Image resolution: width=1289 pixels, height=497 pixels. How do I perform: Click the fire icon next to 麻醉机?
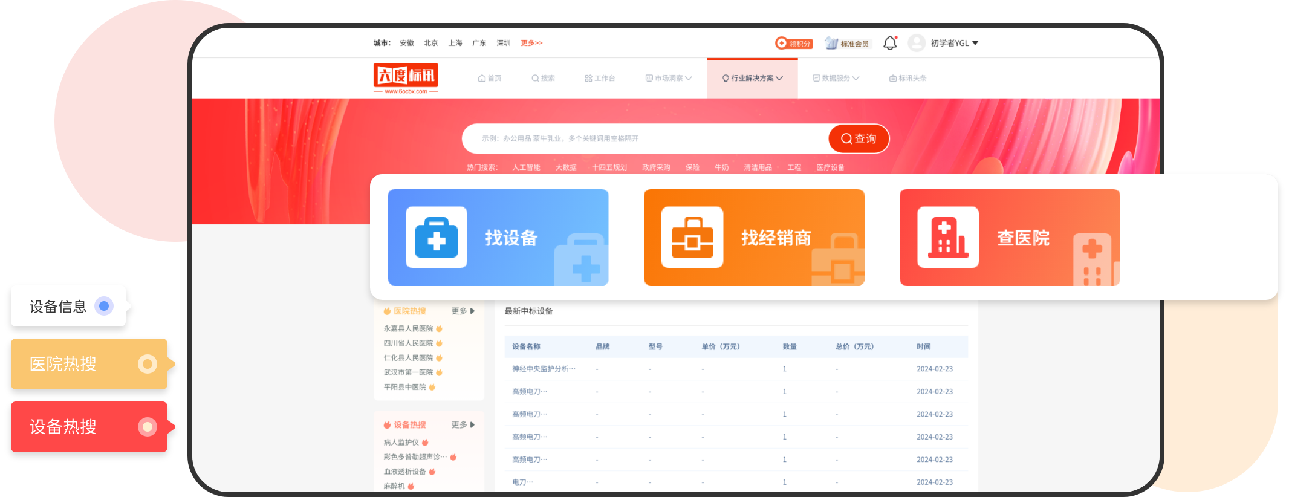[411, 486]
